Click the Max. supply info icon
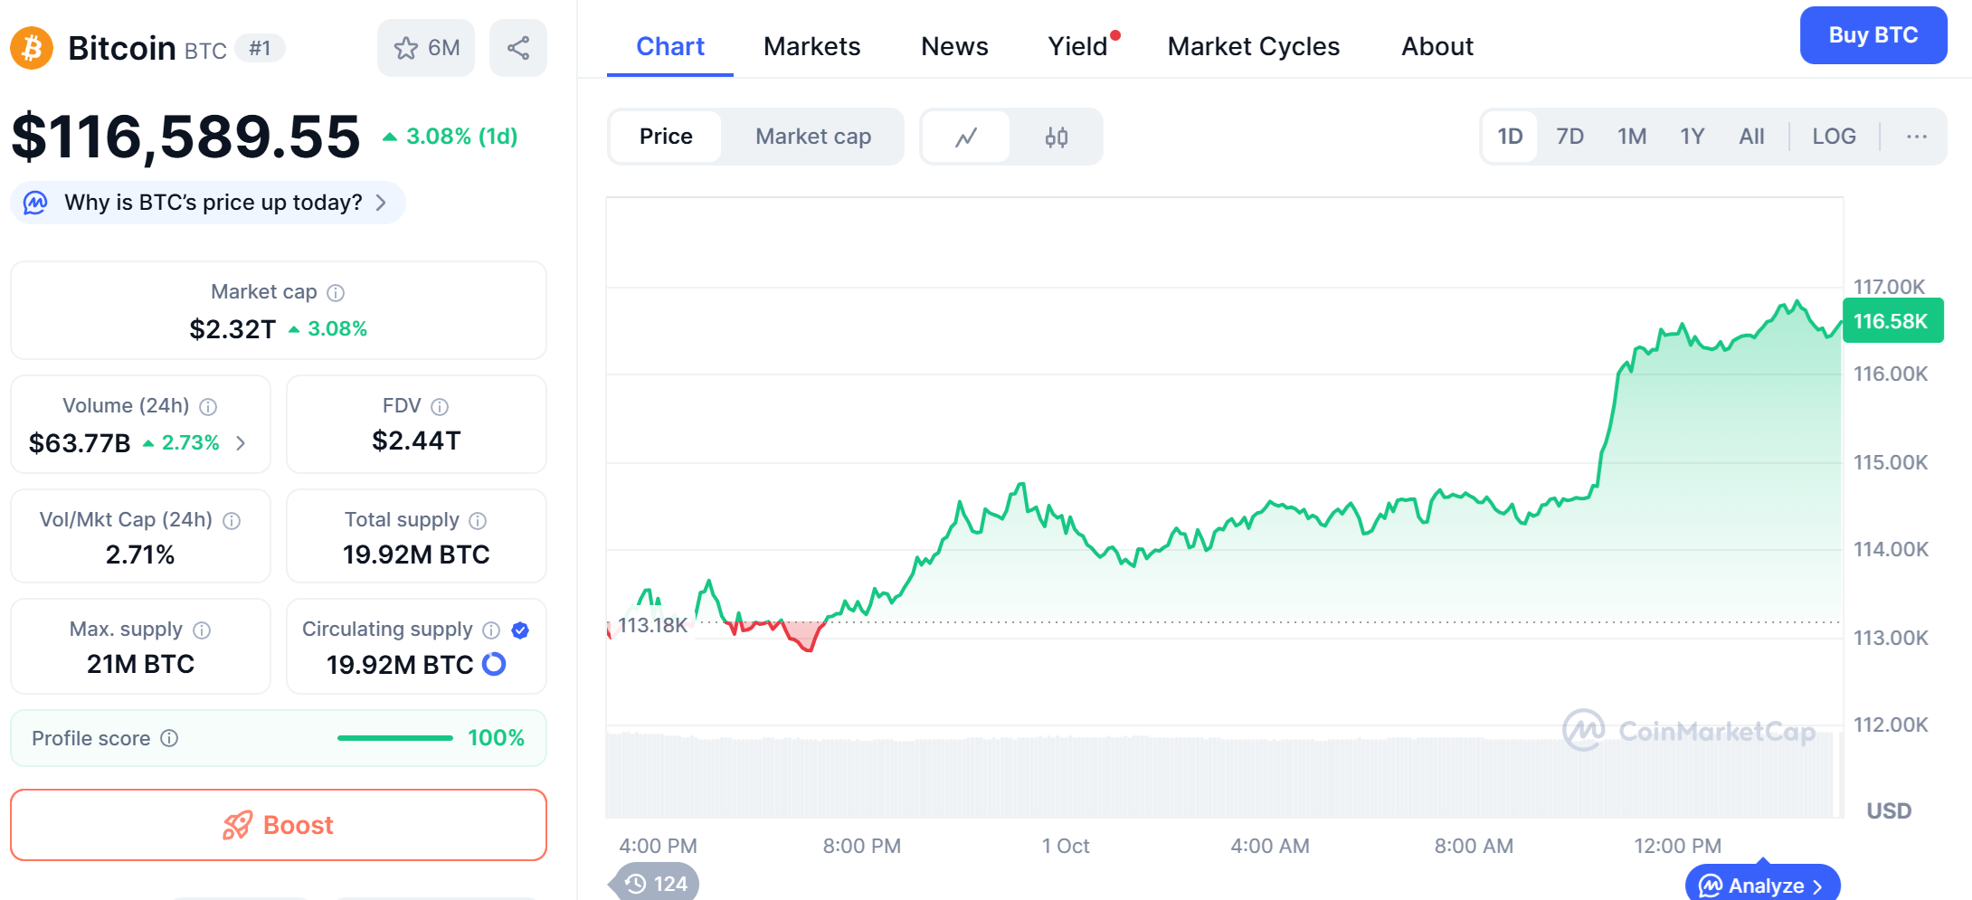Screen dimensions: 1972x900 pyautogui.click(x=203, y=630)
